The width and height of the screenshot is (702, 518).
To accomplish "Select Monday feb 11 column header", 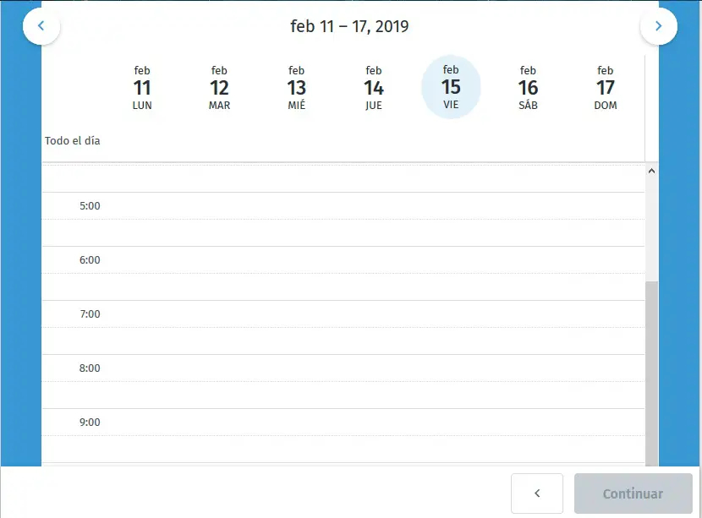I will click(142, 88).
